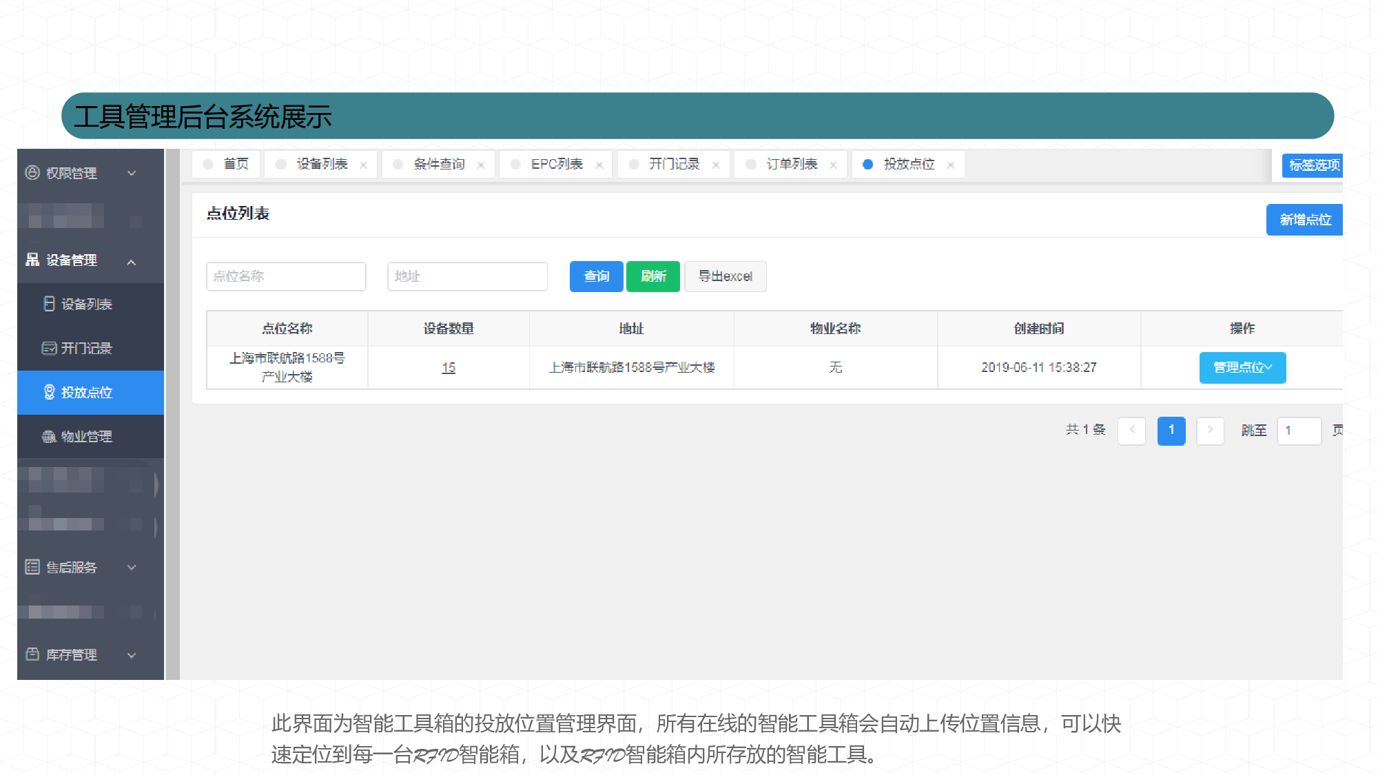Click the 共 1 条 total count

(x=1085, y=430)
